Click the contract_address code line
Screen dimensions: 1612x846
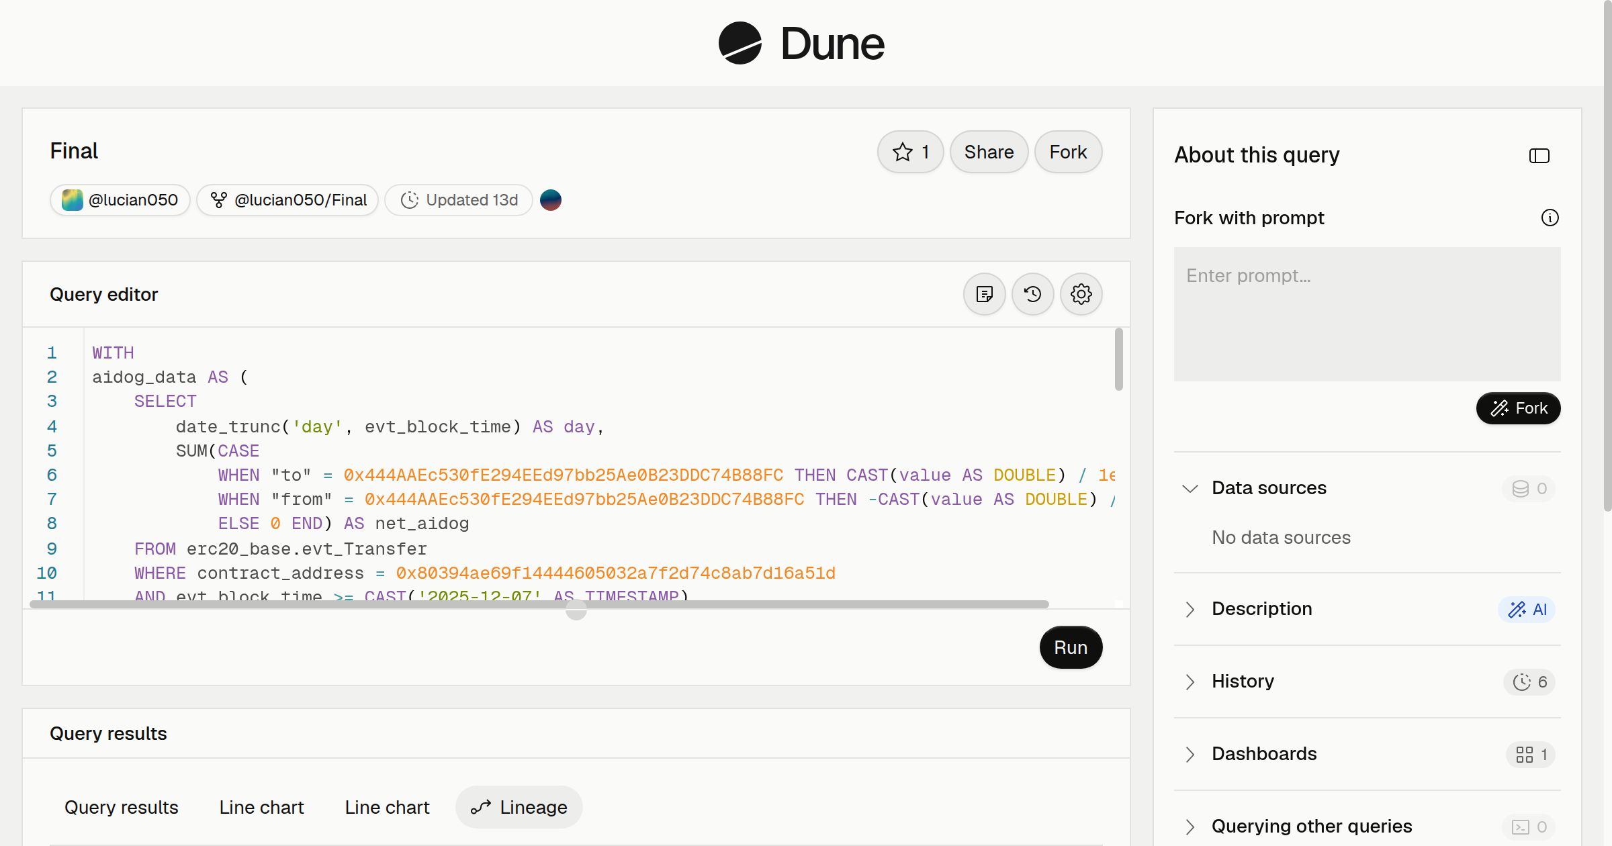pos(484,573)
